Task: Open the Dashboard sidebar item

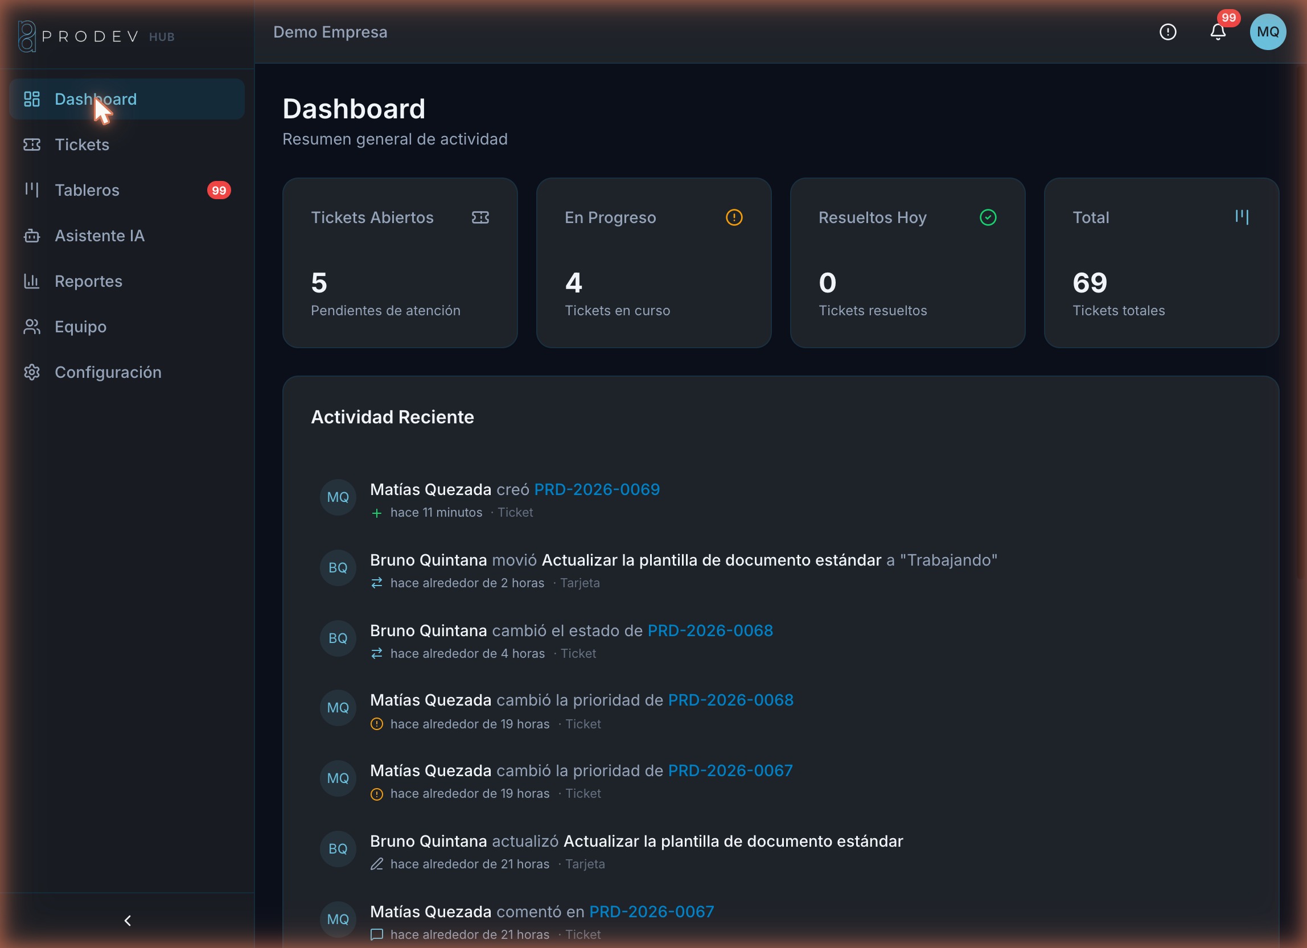Action: click(127, 99)
